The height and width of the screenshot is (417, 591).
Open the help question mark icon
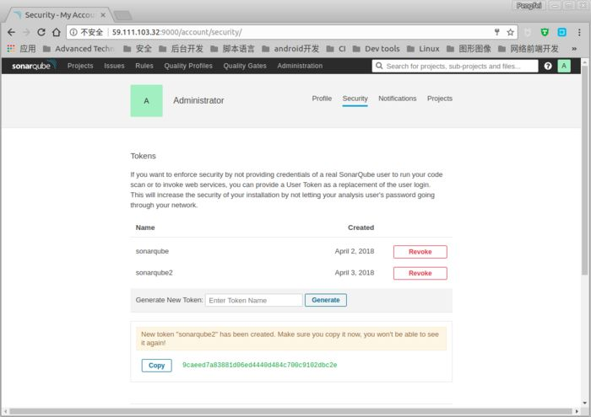click(x=548, y=66)
